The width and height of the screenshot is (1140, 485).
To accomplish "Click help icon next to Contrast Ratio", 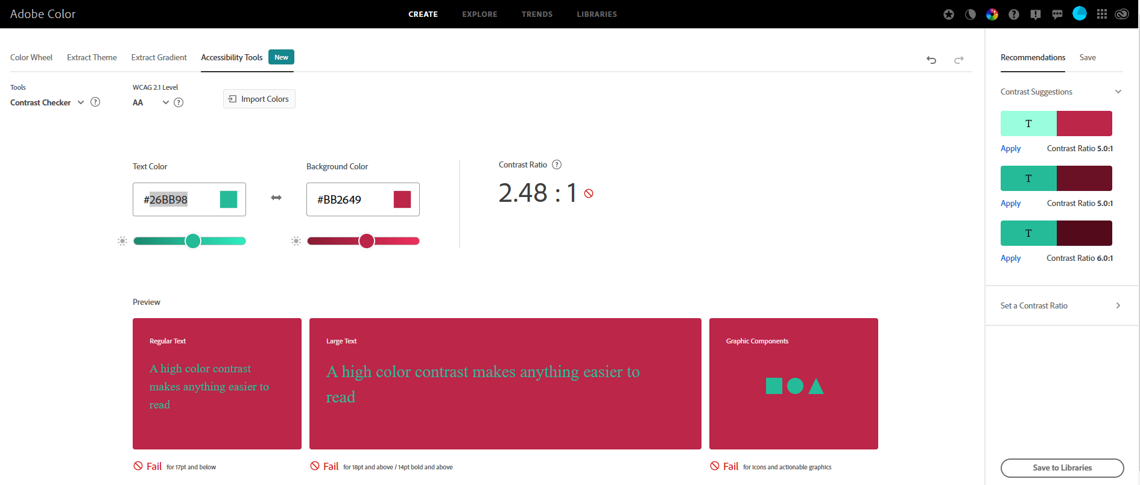I will (x=557, y=164).
